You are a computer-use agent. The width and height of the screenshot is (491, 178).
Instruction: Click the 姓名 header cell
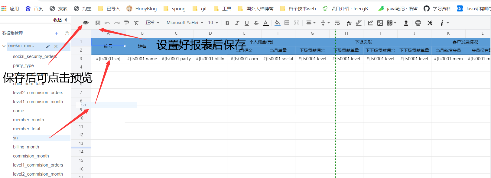coord(142,46)
